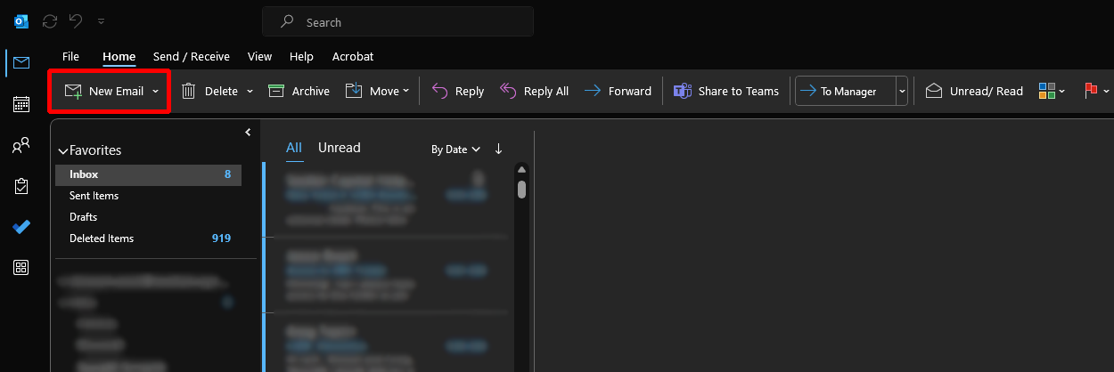This screenshot has width=1114, height=372.
Task: Open the Tasks clipboard icon
Action: [x=21, y=186]
